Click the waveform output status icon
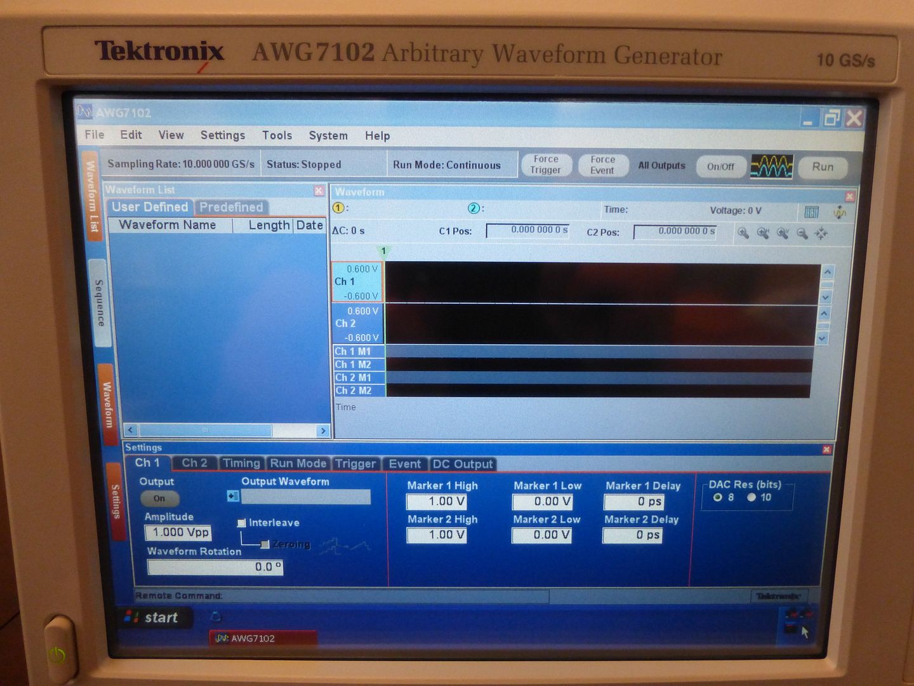Screen dimensions: 914x686 click(771, 166)
